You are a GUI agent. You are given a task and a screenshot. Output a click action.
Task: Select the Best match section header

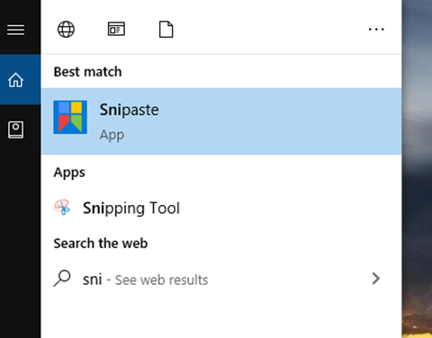pos(87,72)
